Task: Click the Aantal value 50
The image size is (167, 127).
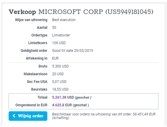Action: coord(54,28)
